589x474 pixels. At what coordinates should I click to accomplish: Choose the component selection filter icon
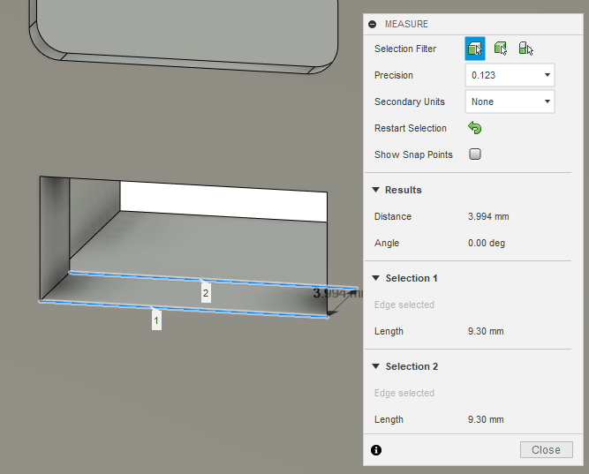tap(525, 49)
